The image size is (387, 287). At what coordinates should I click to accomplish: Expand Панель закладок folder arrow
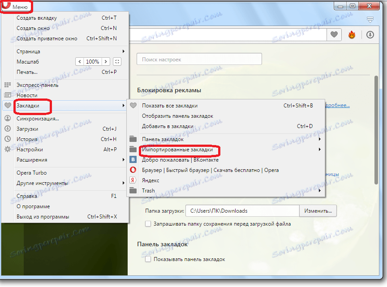pyautogui.click(x=320, y=139)
